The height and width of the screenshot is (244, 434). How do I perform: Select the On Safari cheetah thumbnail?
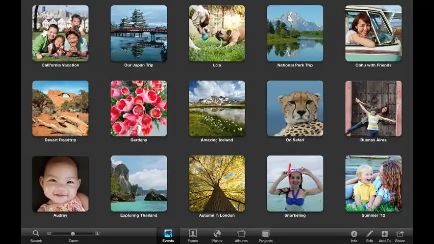(x=295, y=109)
